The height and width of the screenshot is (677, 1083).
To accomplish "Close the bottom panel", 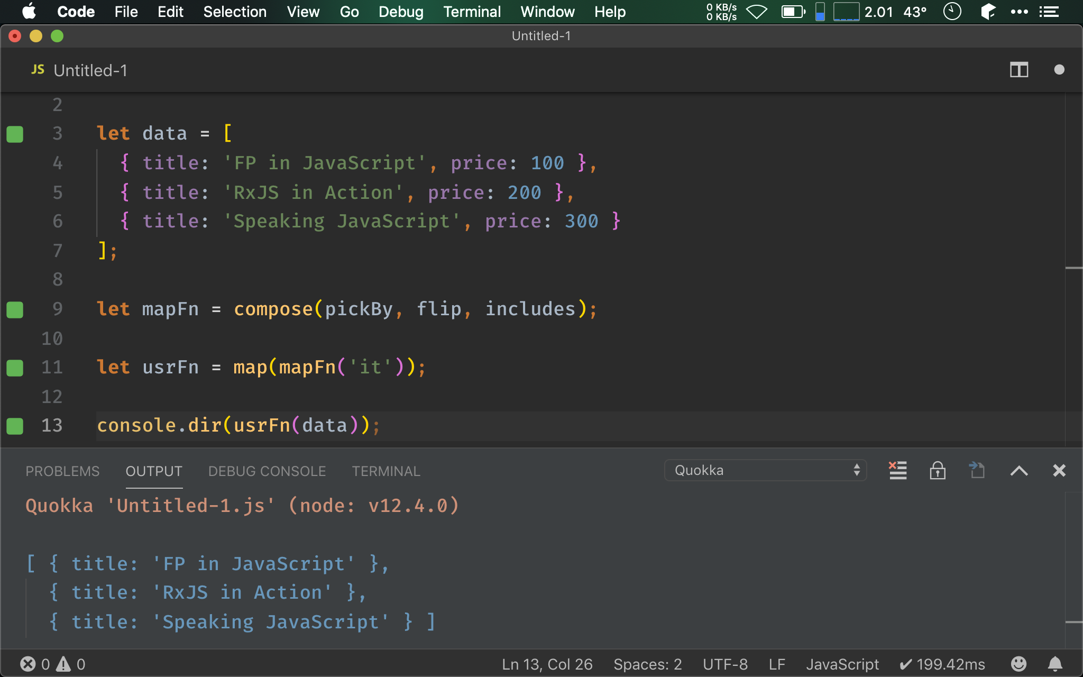I will pyautogui.click(x=1059, y=470).
